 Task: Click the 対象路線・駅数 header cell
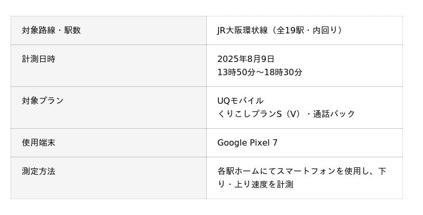pos(51,30)
